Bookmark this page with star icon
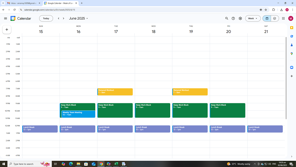The width and height of the screenshot is (296, 167). point(266,10)
